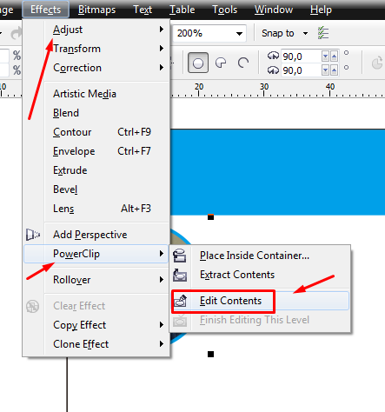Screen dimensions: 385x412
Task: Click the Edit Contents icon
Action: click(x=180, y=301)
